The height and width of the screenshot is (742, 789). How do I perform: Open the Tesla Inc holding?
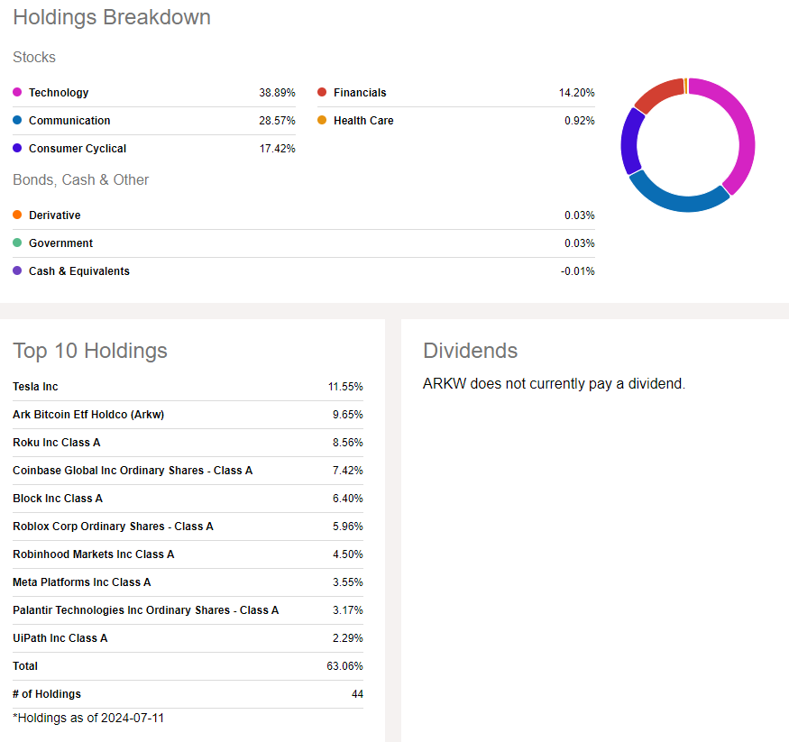pyautogui.click(x=35, y=387)
